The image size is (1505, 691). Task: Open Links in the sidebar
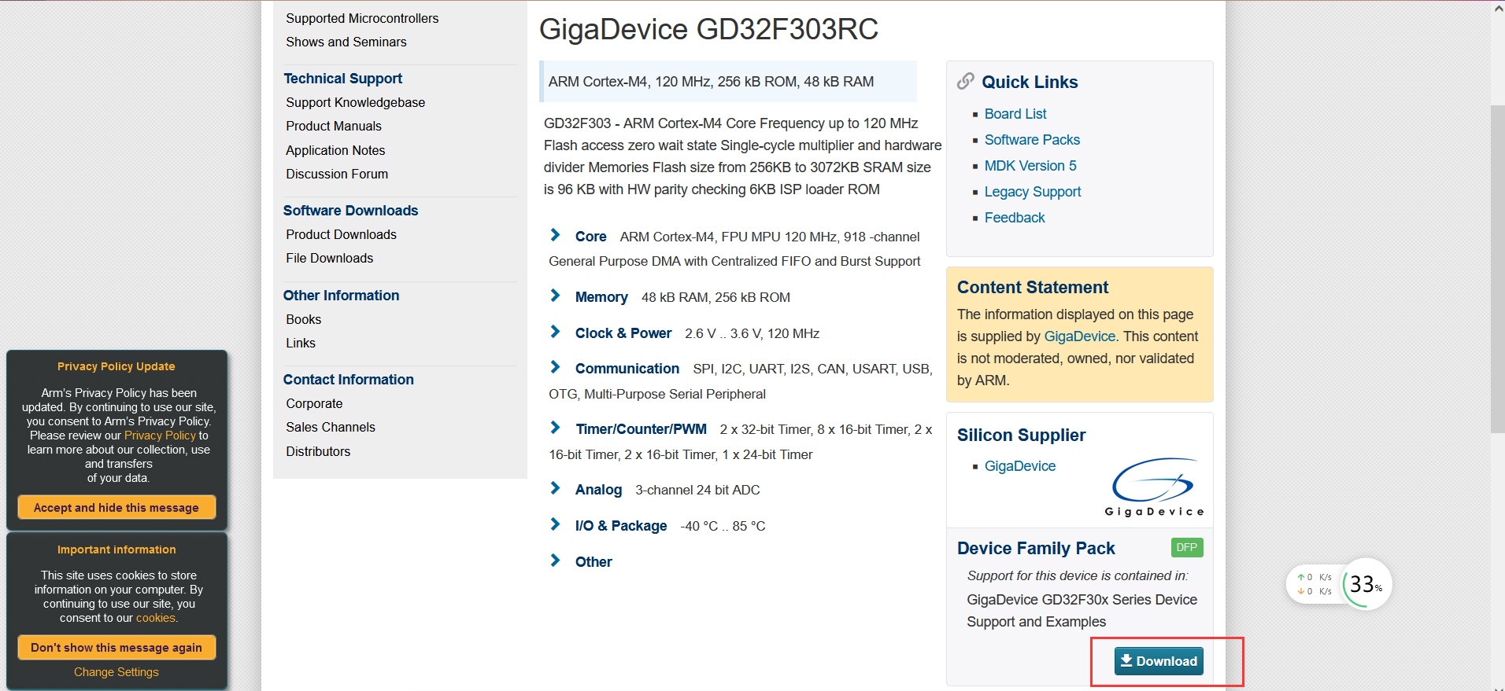(x=301, y=343)
